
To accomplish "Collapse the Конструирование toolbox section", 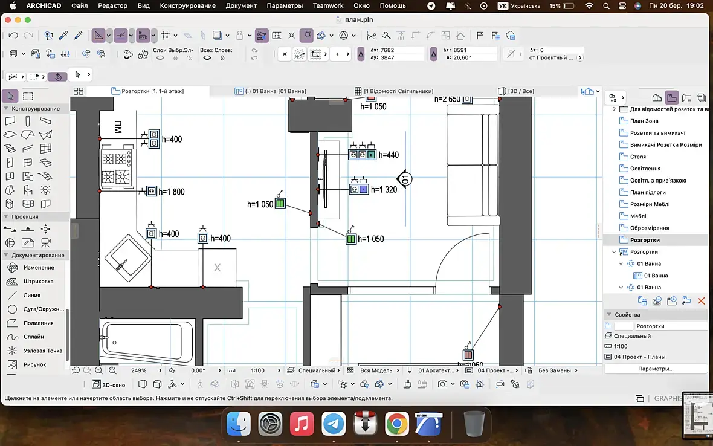I will (x=6, y=108).
